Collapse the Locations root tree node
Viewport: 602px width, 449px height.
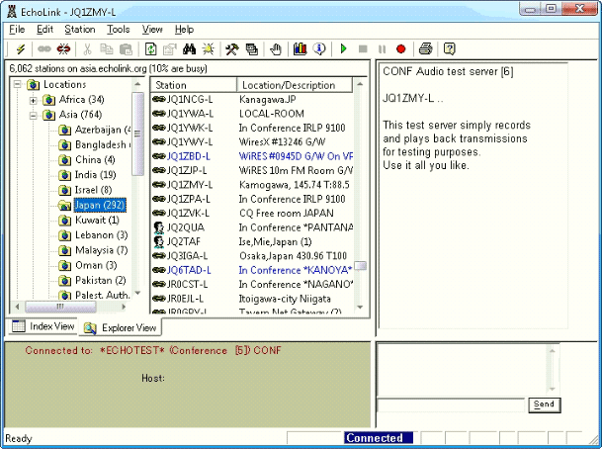[17, 84]
